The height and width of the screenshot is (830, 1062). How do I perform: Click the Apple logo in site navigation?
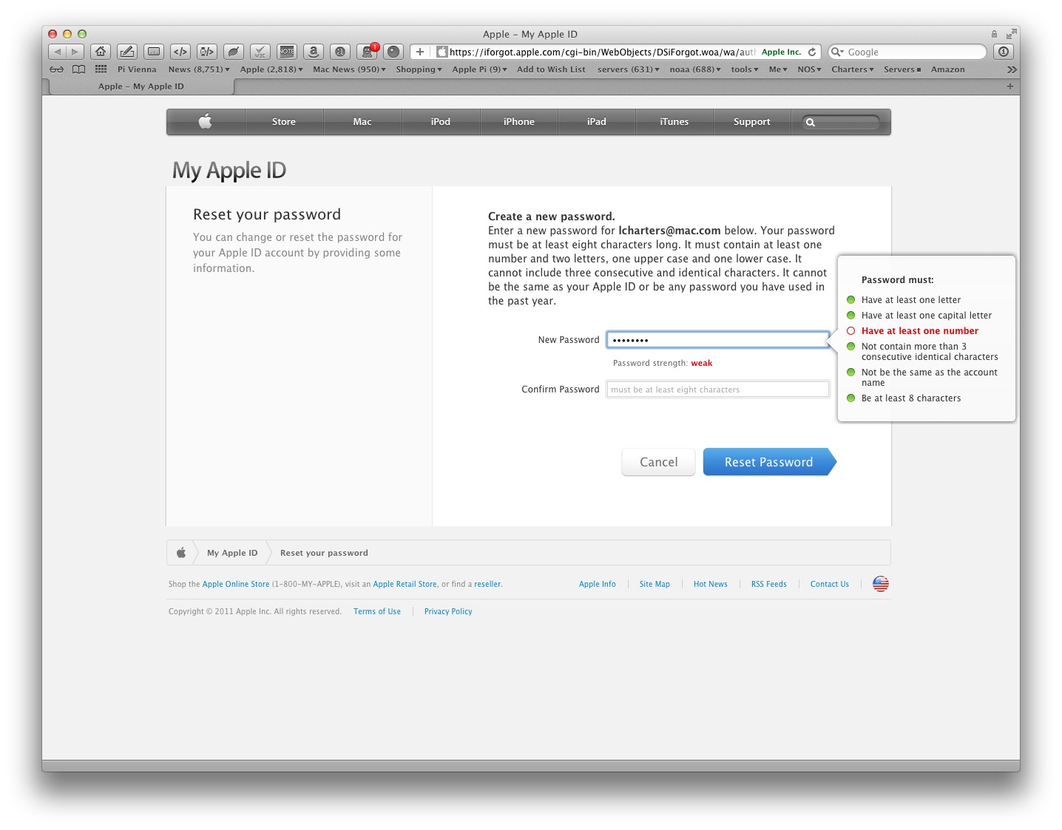(x=206, y=122)
